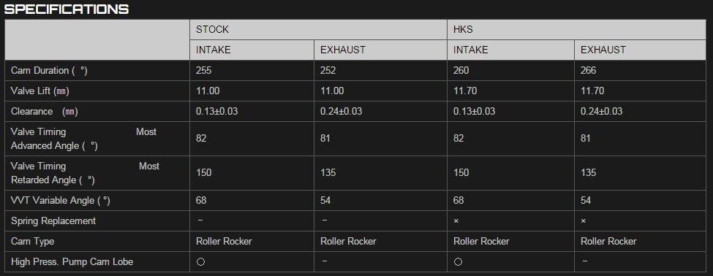Screen dimensions: 713x276
Task: Click the × mark under HKS EXHAUST
Action: click(x=584, y=221)
